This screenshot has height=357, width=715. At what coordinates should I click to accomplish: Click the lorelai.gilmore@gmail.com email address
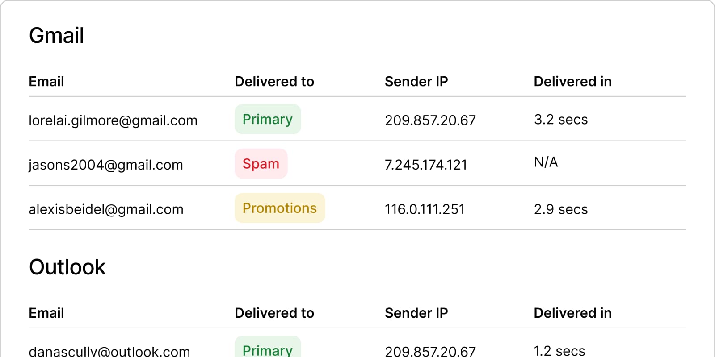click(113, 120)
